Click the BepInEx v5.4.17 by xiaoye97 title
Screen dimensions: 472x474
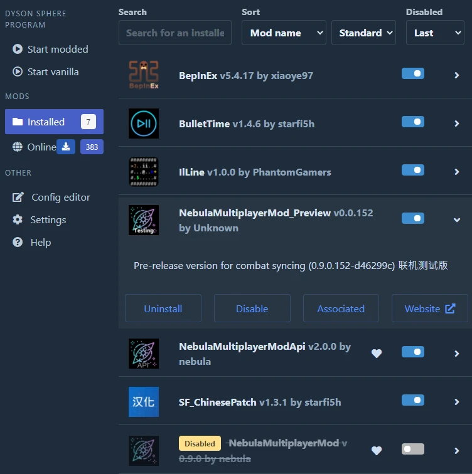click(x=246, y=76)
